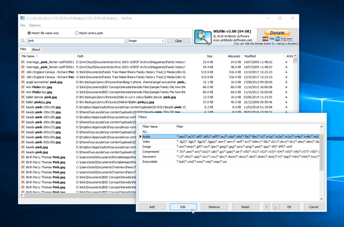This screenshot has height=227, width=344.
Task: Click the PayPal Donate badge
Action: point(277,32)
